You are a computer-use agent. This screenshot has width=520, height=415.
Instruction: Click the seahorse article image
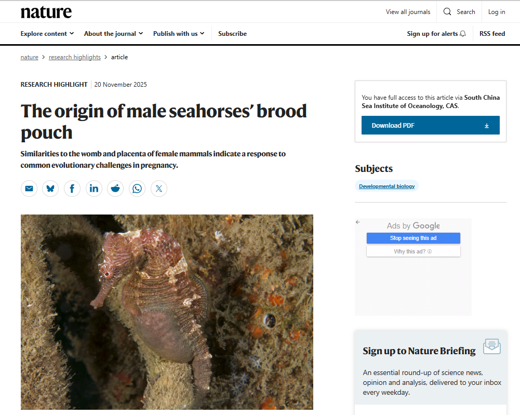click(x=167, y=312)
